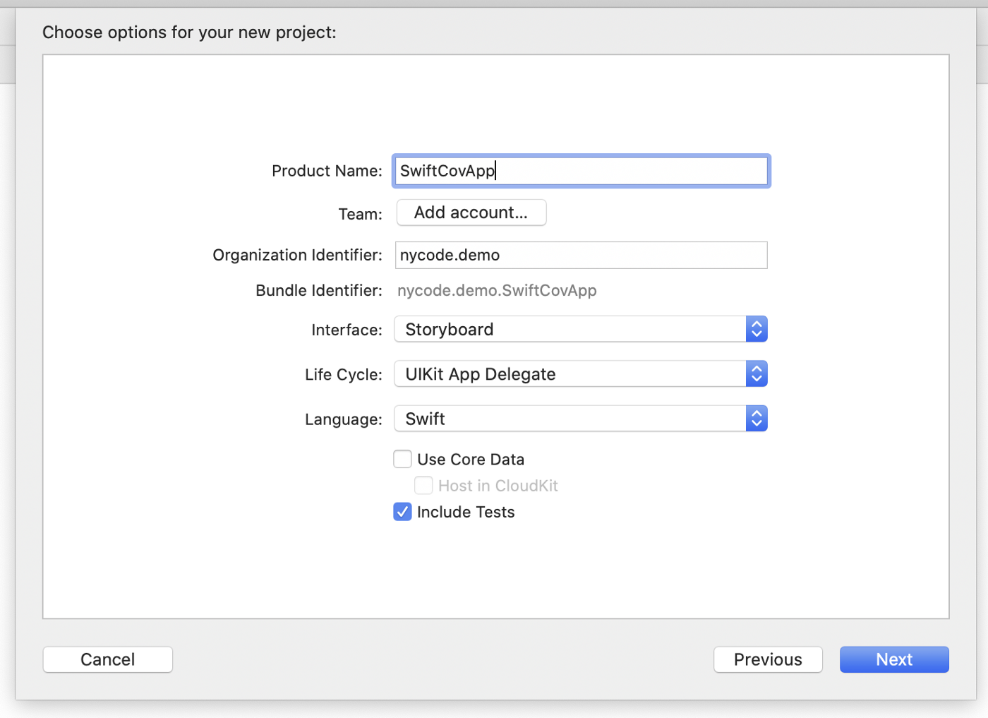
Task: Enable the Use Core Data checkbox
Action: pyautogui.click(x=403, y=460)
